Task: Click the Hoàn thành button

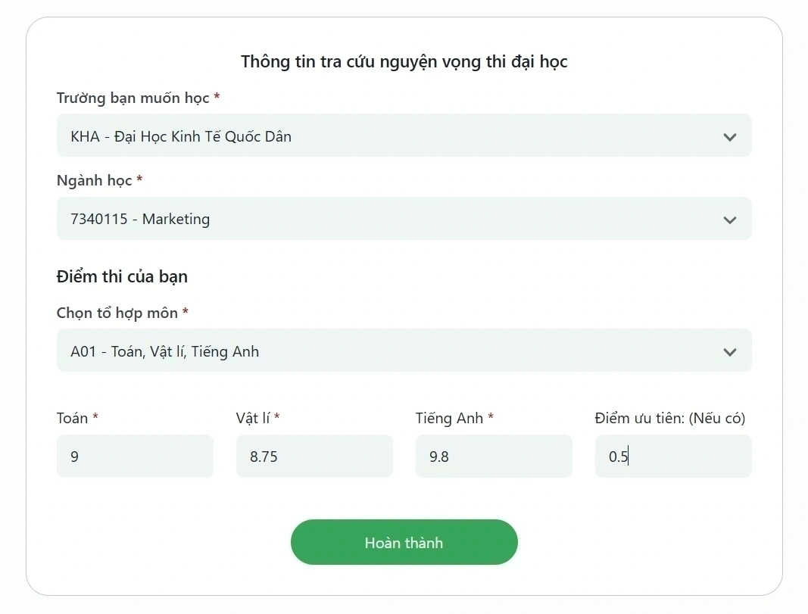Action: [x=404, y=542]
